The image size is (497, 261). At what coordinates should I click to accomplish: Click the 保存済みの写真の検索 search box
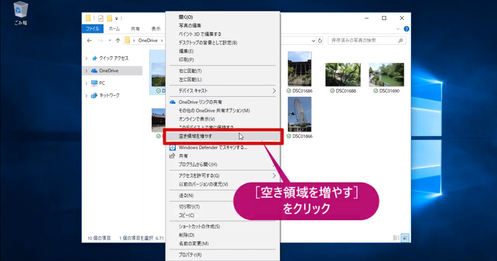367,40
